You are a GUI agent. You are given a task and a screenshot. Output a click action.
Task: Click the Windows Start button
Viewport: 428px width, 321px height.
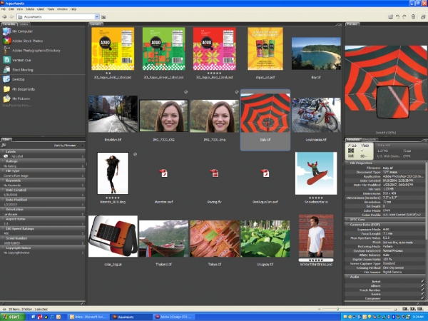tap(12, 316)
